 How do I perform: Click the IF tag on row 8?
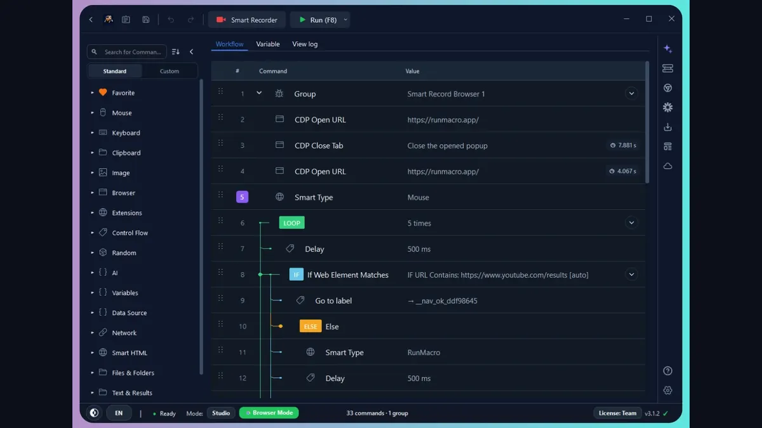tap(297, 275)
